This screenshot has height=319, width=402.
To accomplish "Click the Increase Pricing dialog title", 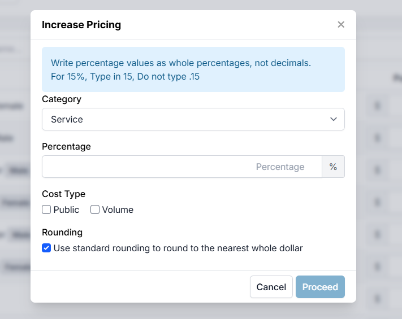I will click(81, 25).
